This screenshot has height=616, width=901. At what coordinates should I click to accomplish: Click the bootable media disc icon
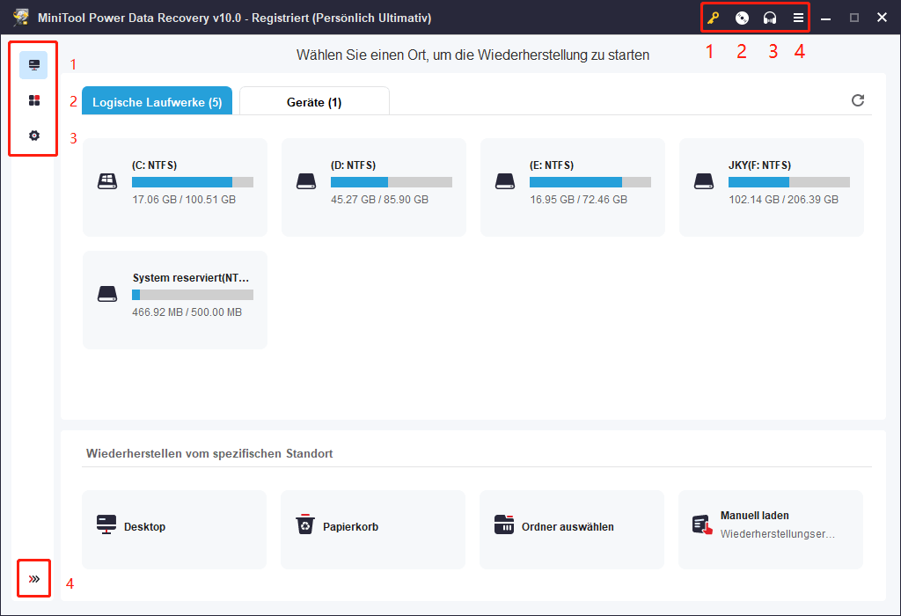742,18
